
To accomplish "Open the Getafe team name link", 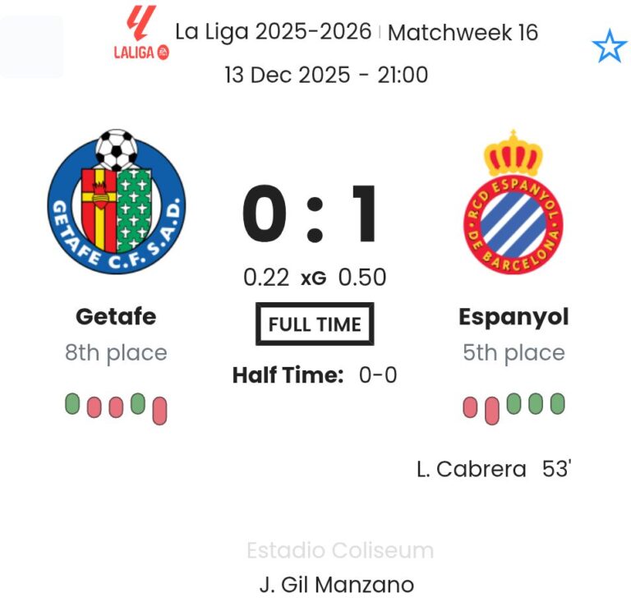I will [116, 316].
